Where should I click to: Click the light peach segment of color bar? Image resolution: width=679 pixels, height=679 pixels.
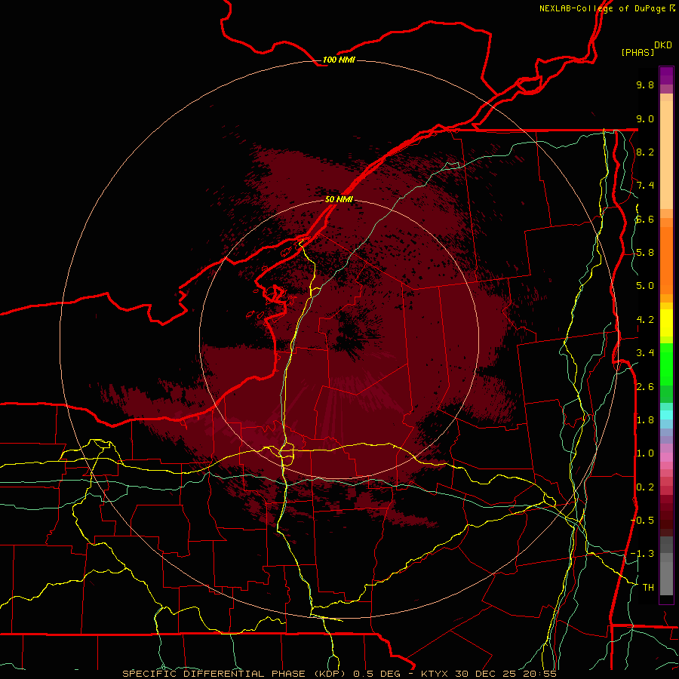pos(666,156)
